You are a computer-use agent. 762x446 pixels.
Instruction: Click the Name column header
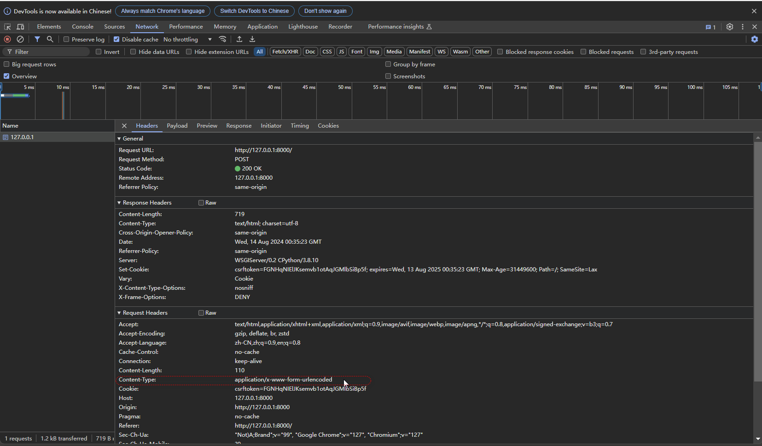coord(57,126)
